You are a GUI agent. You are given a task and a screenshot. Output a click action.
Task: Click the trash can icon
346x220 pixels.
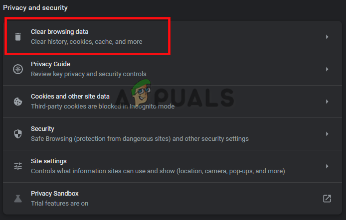[x=18, y=37]
